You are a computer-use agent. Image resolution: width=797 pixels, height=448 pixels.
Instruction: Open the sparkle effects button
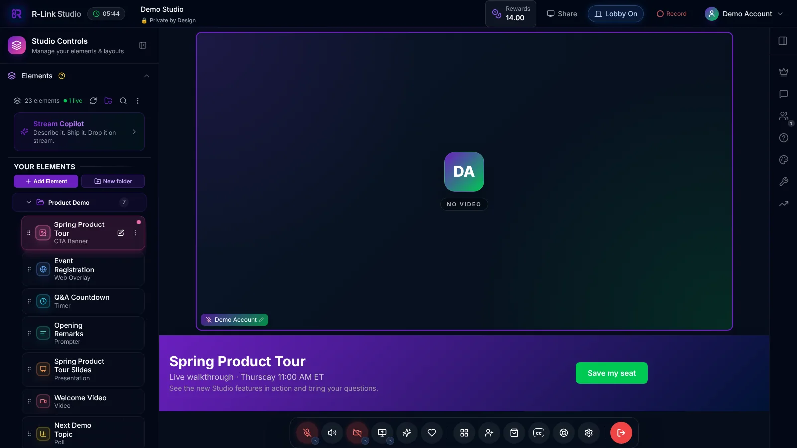407,433
